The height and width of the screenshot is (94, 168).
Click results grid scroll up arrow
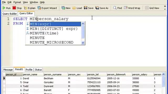click(x=163, y=74)
